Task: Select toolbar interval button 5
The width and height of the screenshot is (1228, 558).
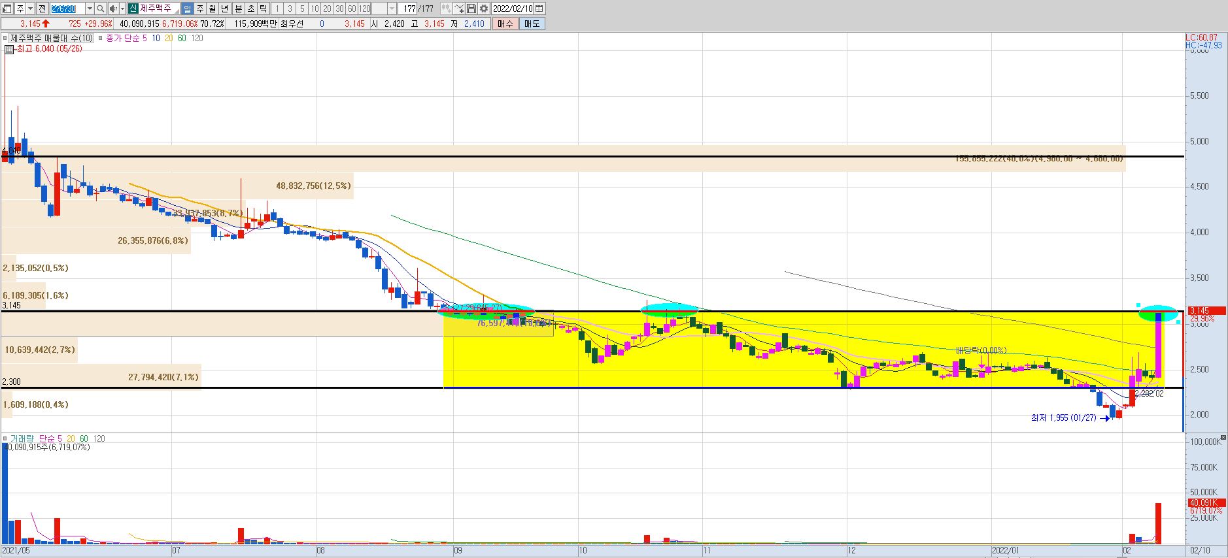Action: pyautogui.click(x=302, y=8)
